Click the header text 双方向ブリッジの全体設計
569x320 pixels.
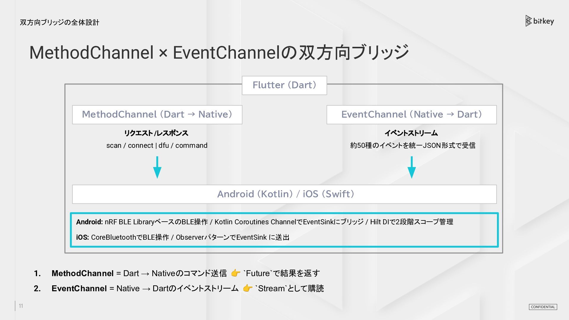[x=60, y=23]
